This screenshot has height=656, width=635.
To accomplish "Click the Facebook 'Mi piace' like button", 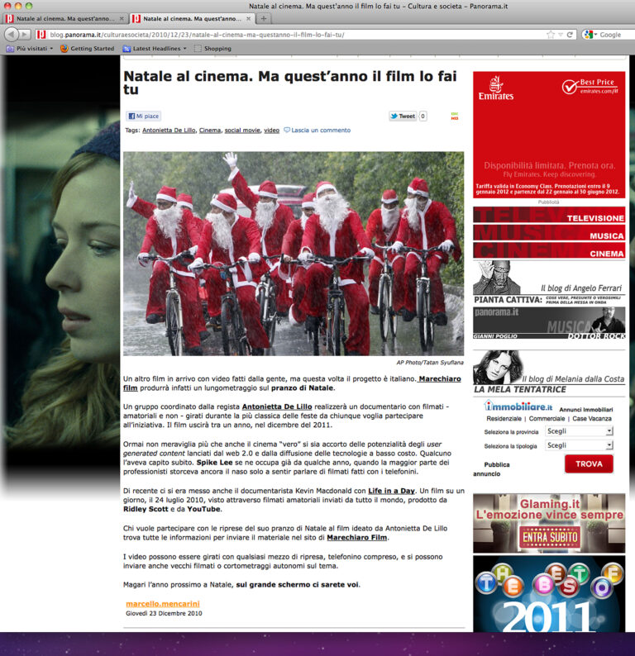I will tap(143, 116).
